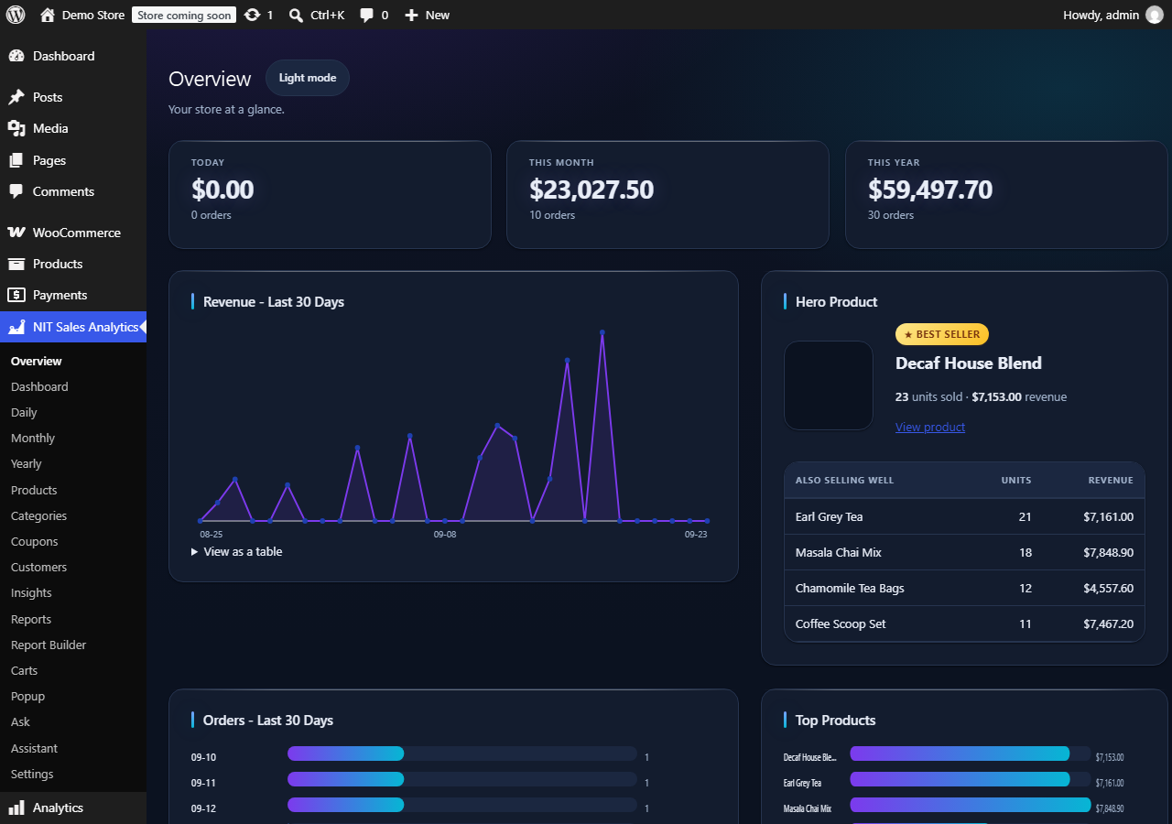Click the WordPress logo icon
Viewport: 1172px width, 824px height.
pos(16,15)
